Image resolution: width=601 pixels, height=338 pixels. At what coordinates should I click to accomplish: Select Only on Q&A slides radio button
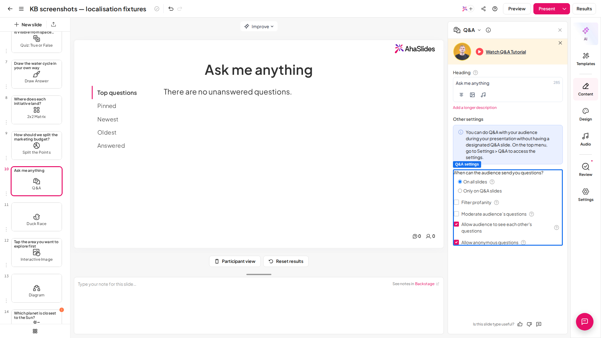[460, 191]
